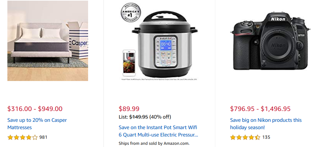Open Save on the Instant Pot Smart Wifi link
Viewport: 312px width, 147px height.
(158, 131)
